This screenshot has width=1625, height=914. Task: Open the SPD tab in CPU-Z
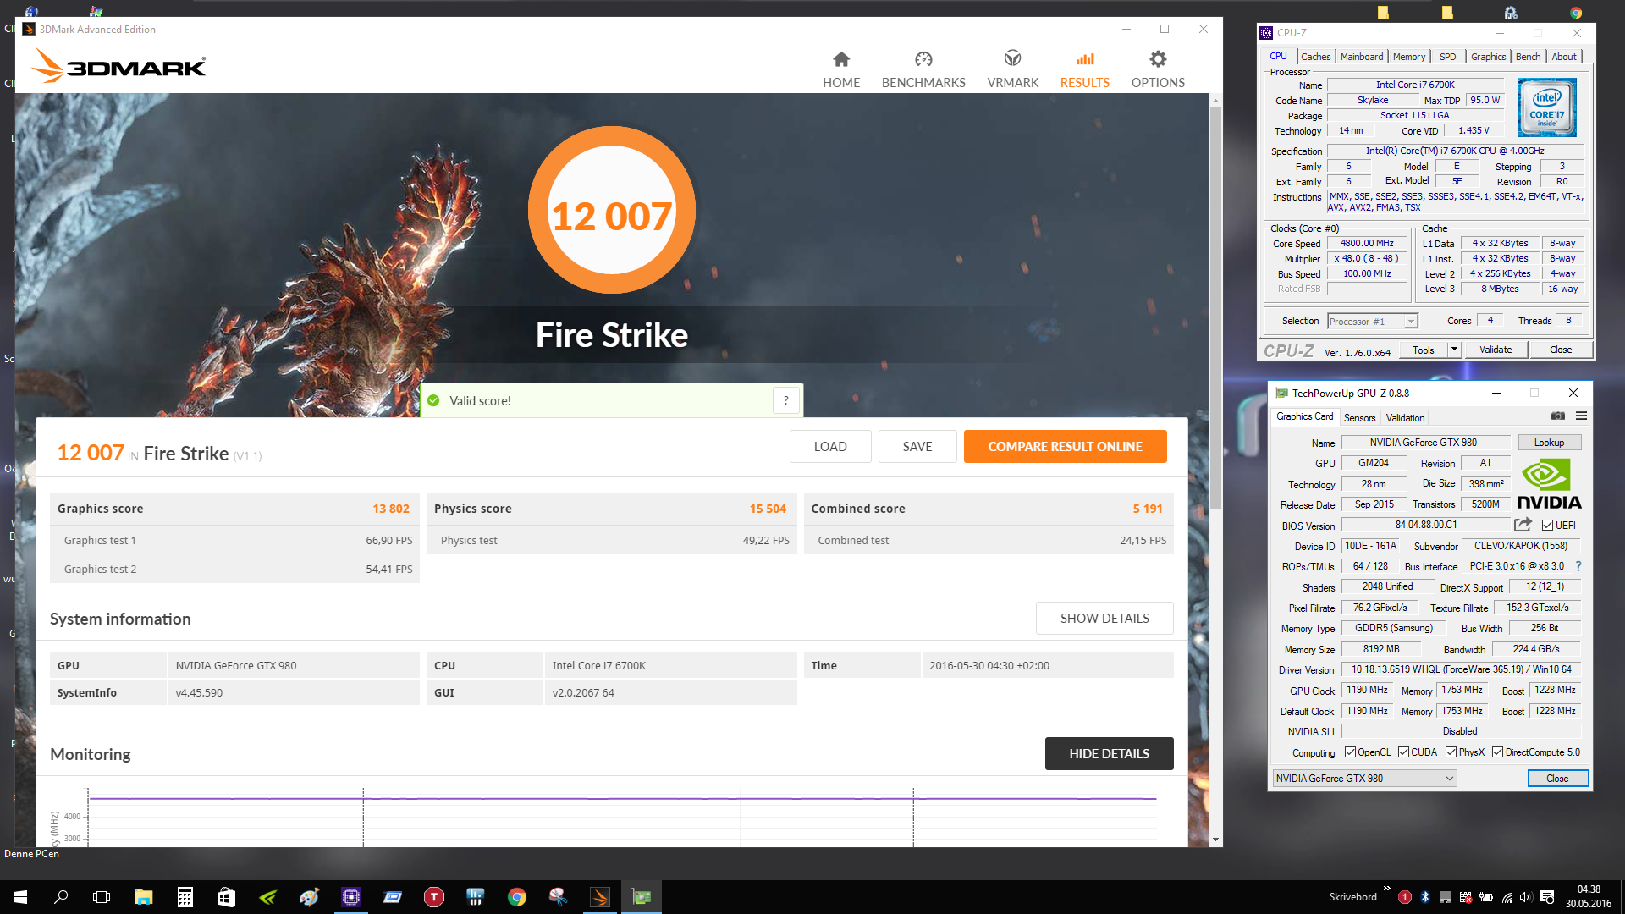point(1447,57)
